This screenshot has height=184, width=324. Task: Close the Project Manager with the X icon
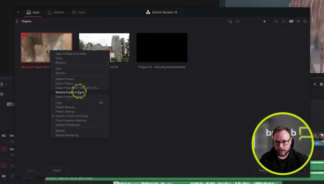18,12
